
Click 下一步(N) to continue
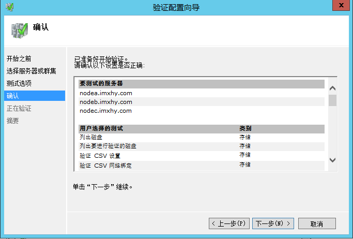coord(273,223)
